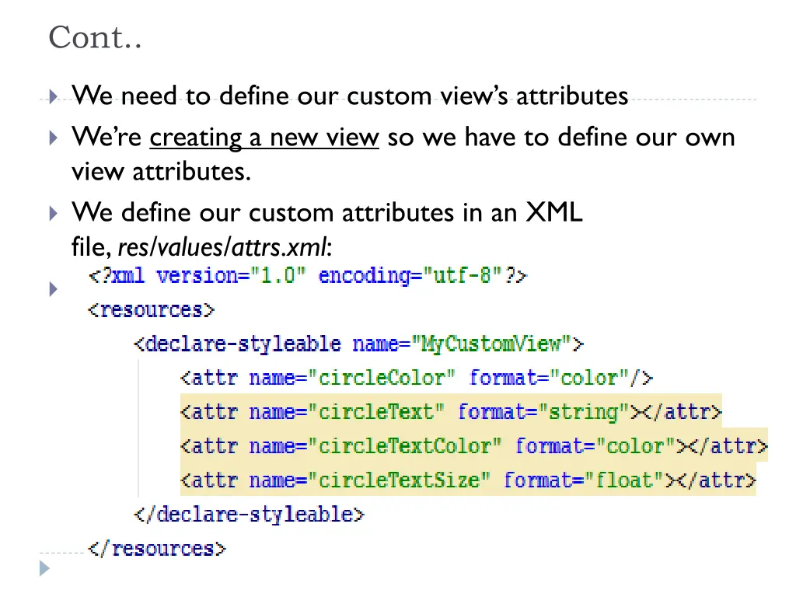
Task: Click the highlighted circleTextColor attr line
Action: click(x=473, y=445)
